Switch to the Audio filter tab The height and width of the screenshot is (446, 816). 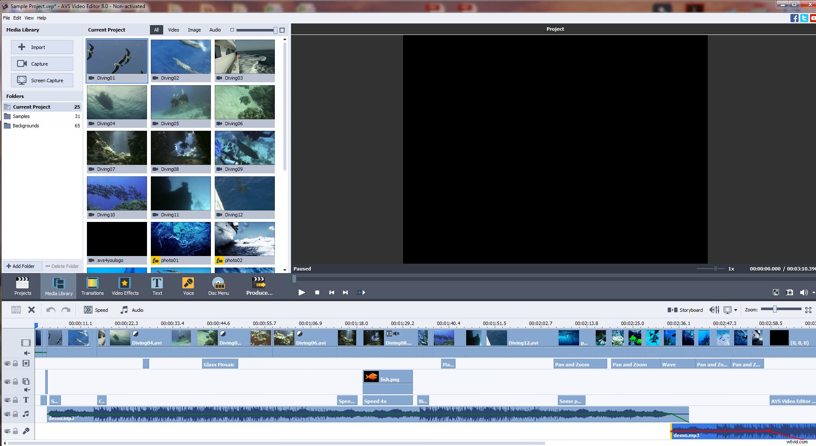pos(215,30)
